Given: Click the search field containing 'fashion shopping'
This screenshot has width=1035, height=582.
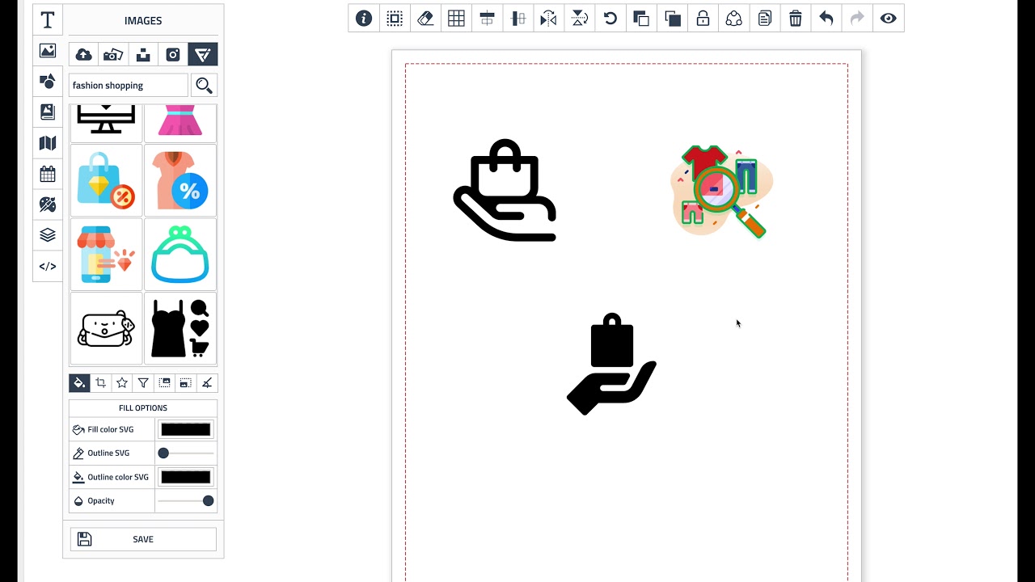Looking at the screenshot, I should point(129,85).
